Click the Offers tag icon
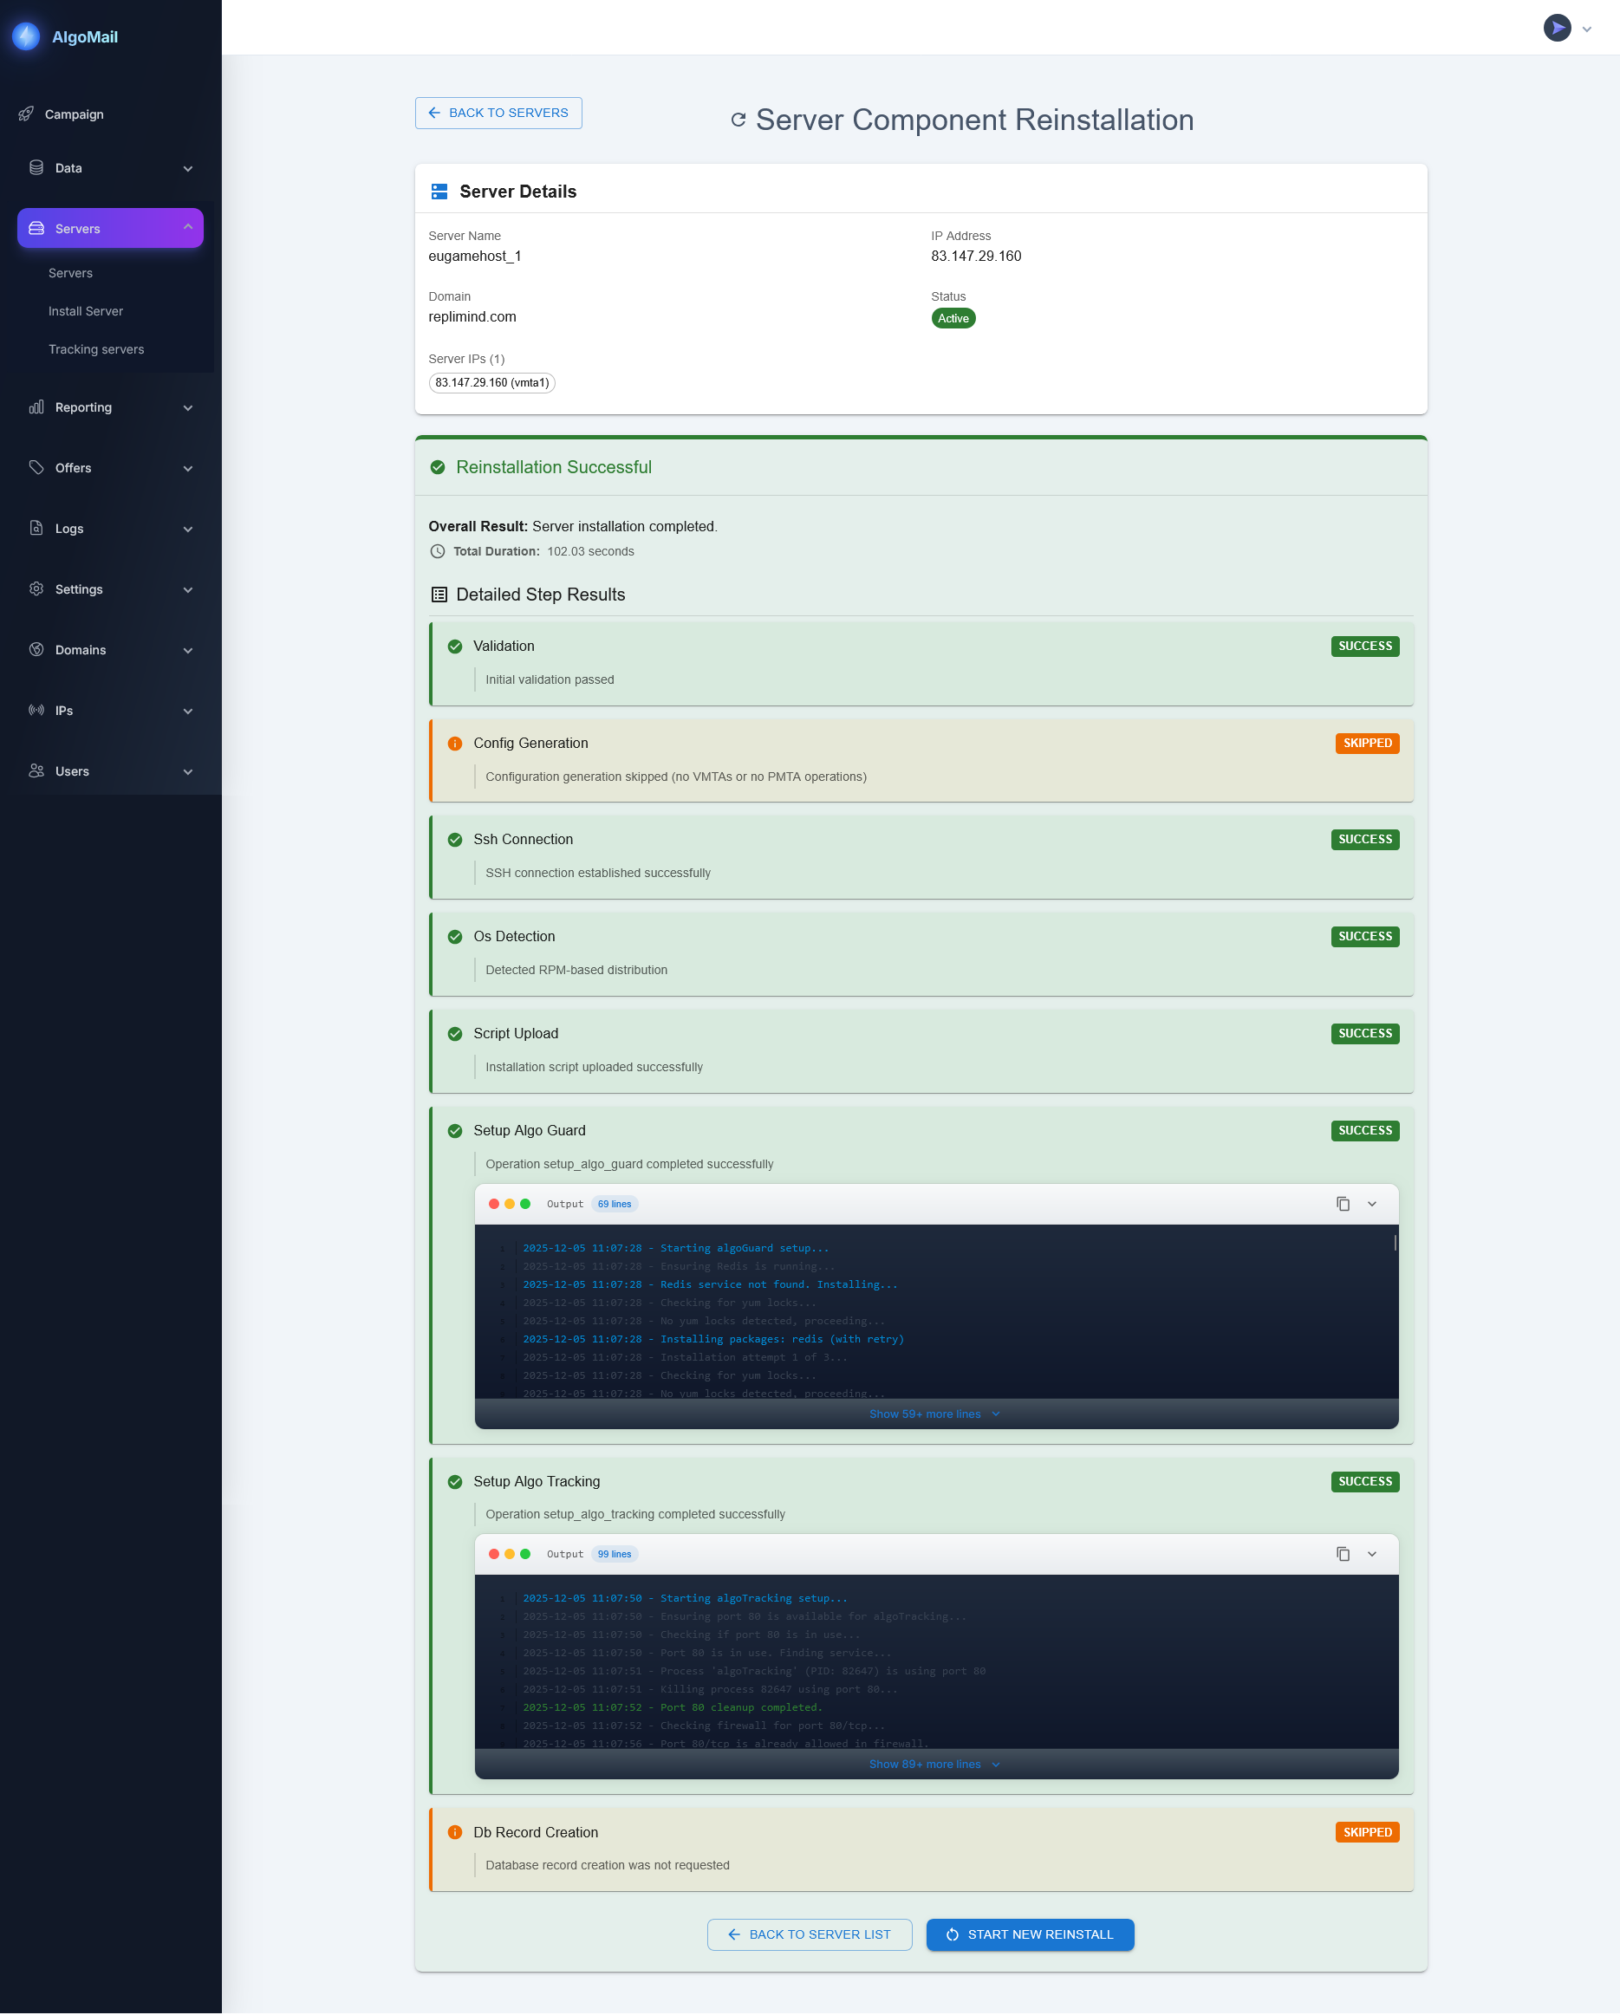Screen dimensions: 1620x2015 point(36,467)
